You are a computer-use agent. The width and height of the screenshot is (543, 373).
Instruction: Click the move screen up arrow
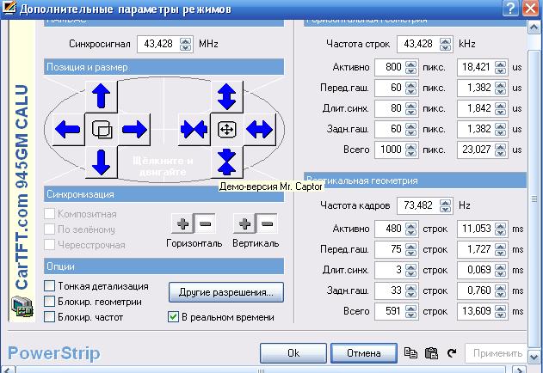click(102, 96)
